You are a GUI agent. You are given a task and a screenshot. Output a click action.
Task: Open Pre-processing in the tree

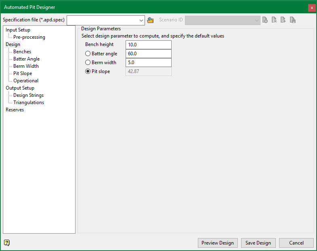tap(29, 37)
